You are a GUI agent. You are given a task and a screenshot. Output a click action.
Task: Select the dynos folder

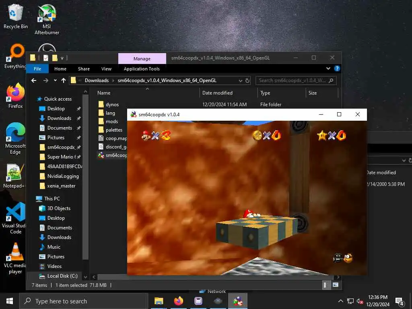pos(108,105)
